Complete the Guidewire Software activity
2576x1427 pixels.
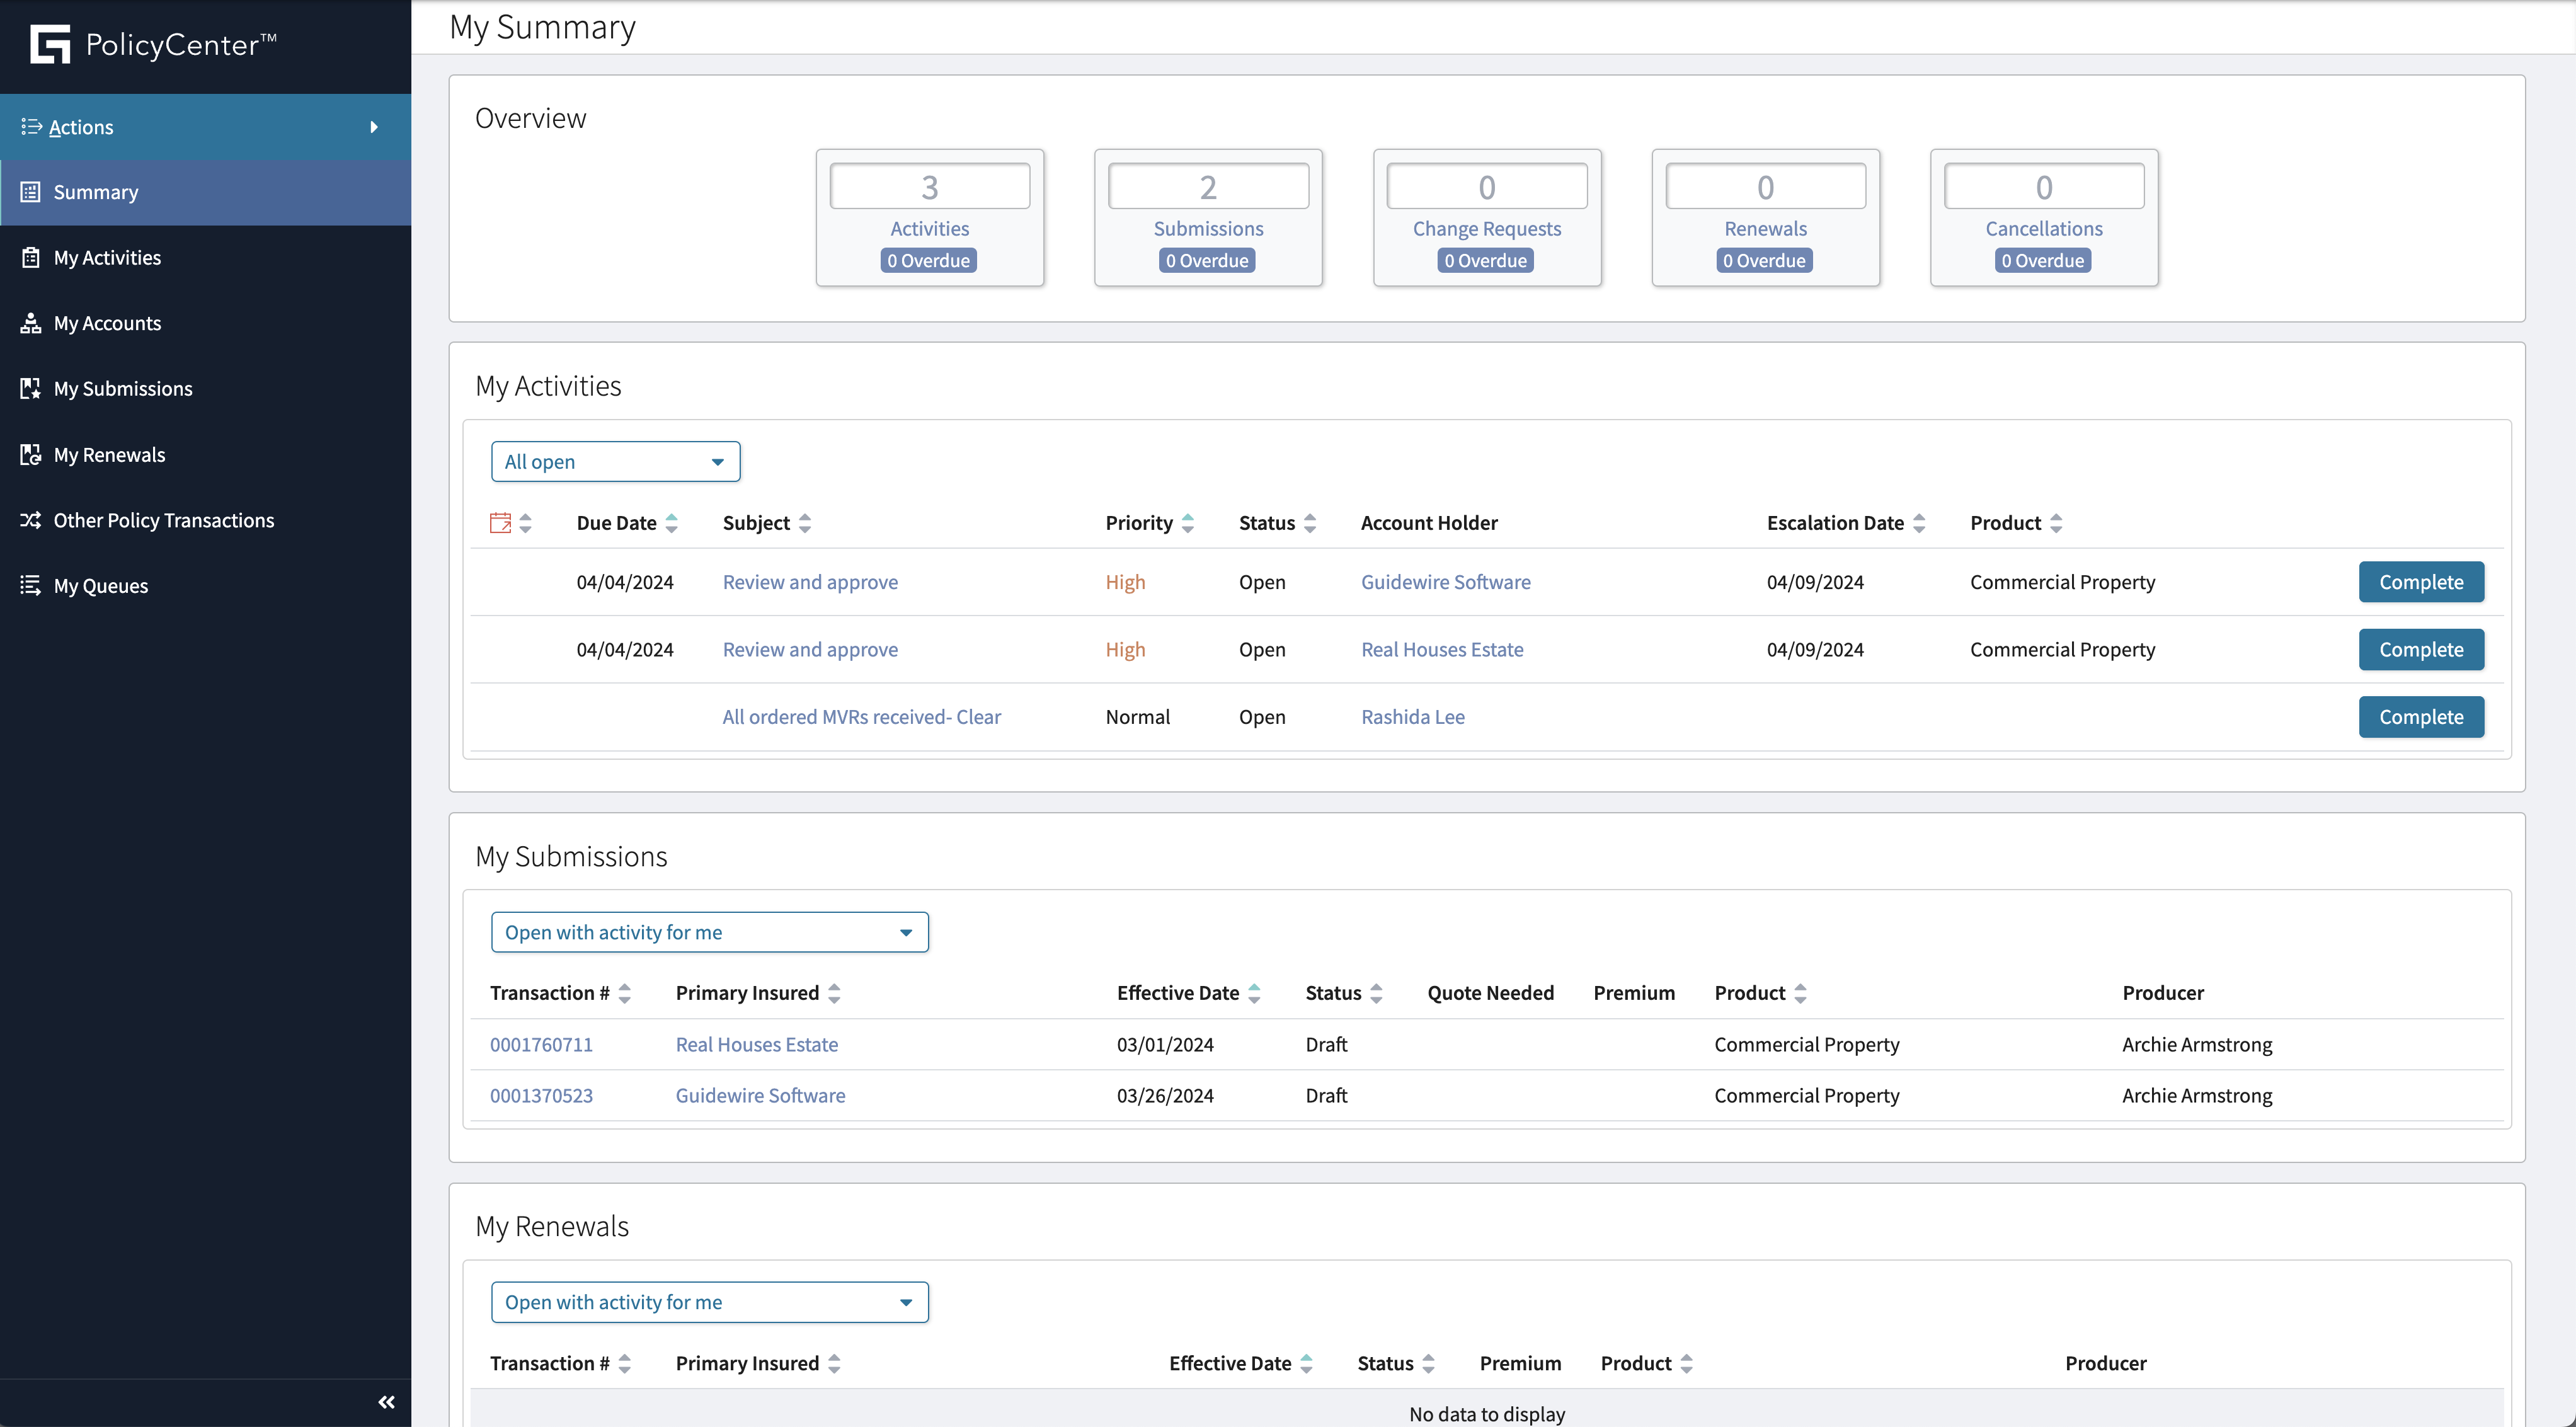[2420, 582]
